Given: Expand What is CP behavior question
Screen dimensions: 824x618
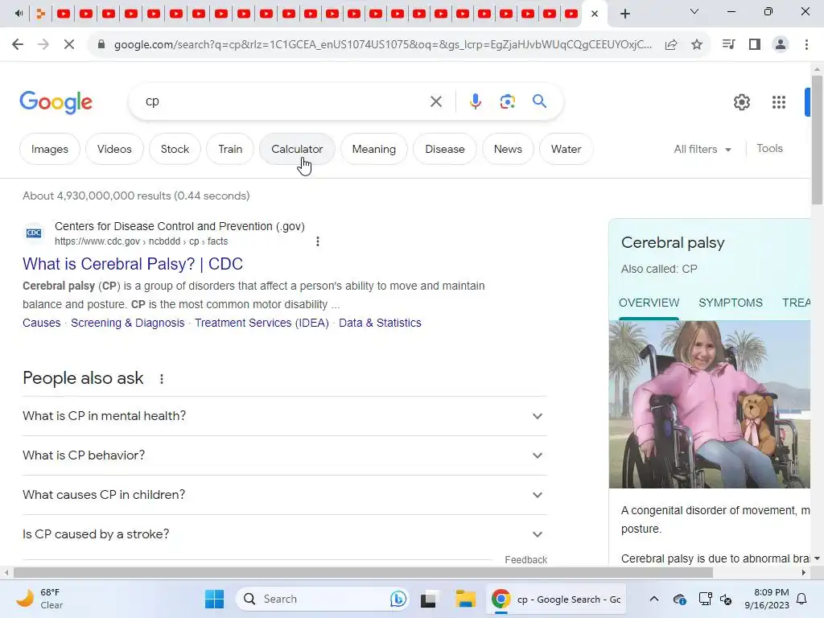Looking at the screenshot, I should (x=285, y=455).
